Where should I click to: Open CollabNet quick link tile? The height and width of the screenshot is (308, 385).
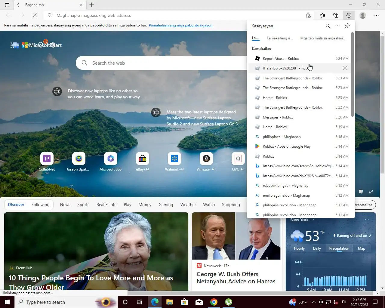pos(47,162)
